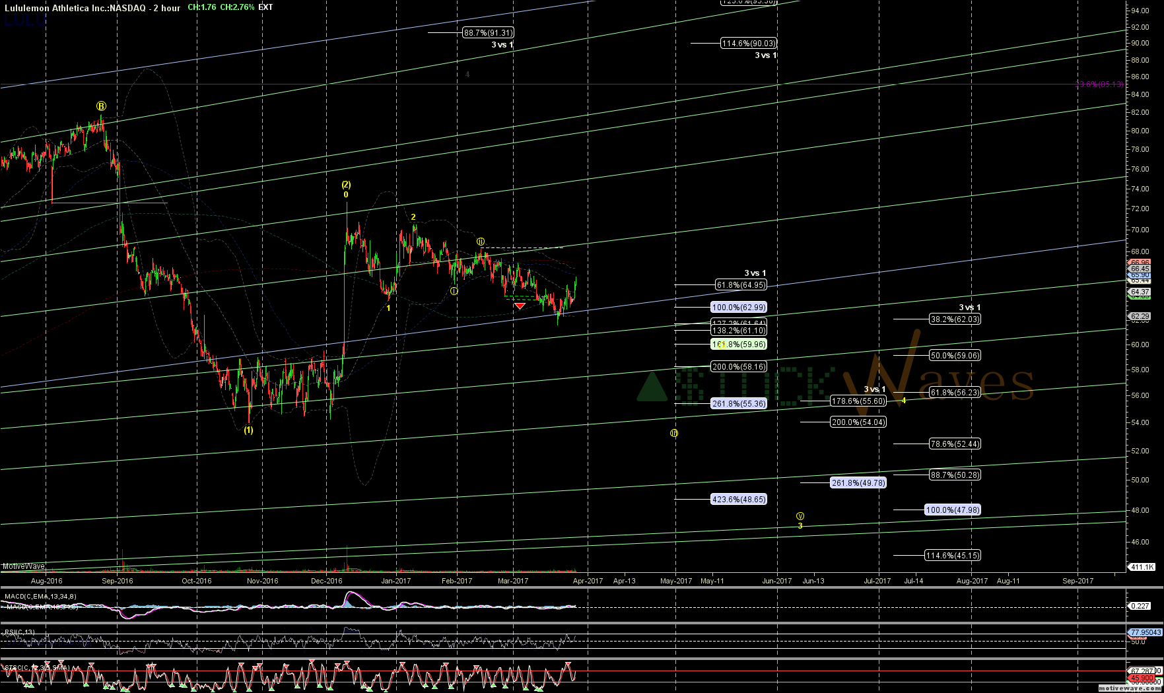Select the 261.8%(49.78) Fibonacci label

click(x=858, y=483)
